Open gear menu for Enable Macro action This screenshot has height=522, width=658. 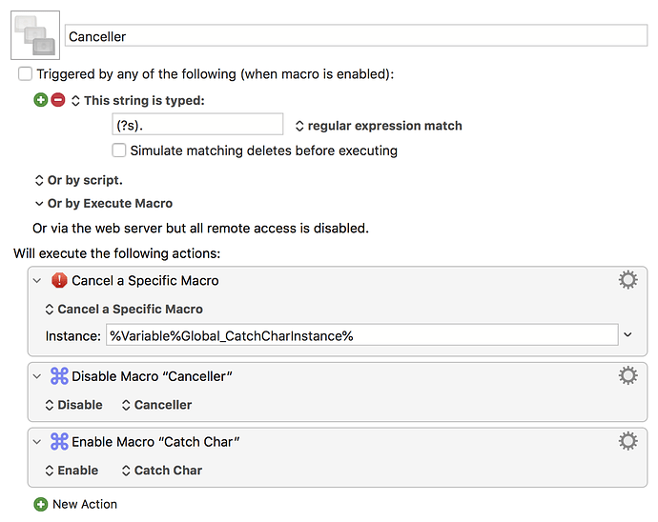627,441
